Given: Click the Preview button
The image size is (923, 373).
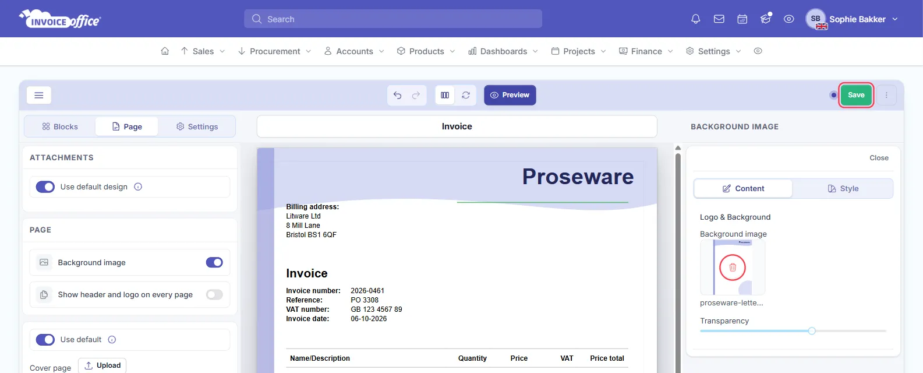Looking at the screenshot, I should [x=510, y=95].
